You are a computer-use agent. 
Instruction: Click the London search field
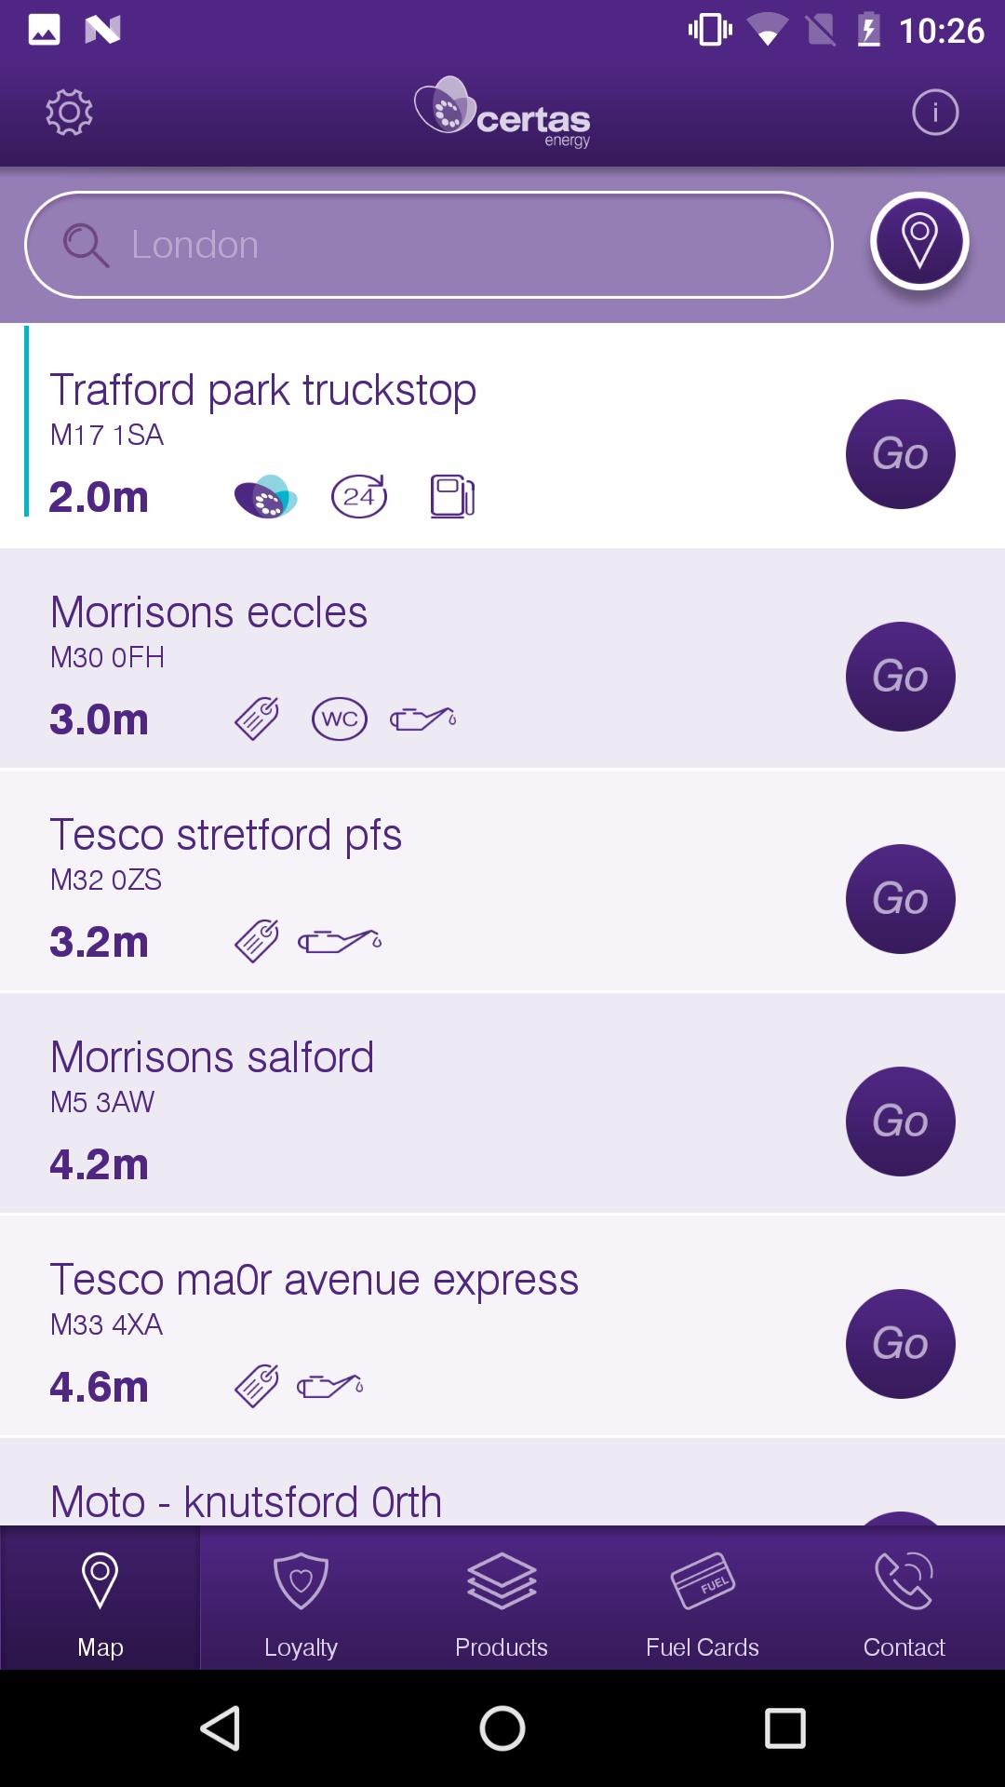429,245
